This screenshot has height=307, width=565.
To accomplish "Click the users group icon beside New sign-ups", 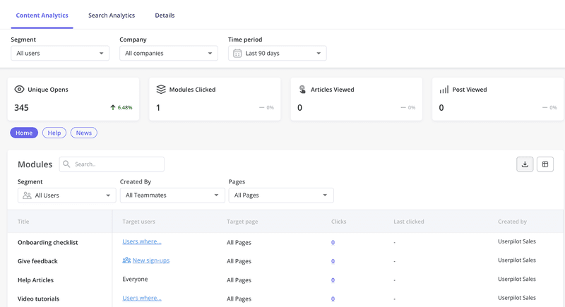I will 126,260.
